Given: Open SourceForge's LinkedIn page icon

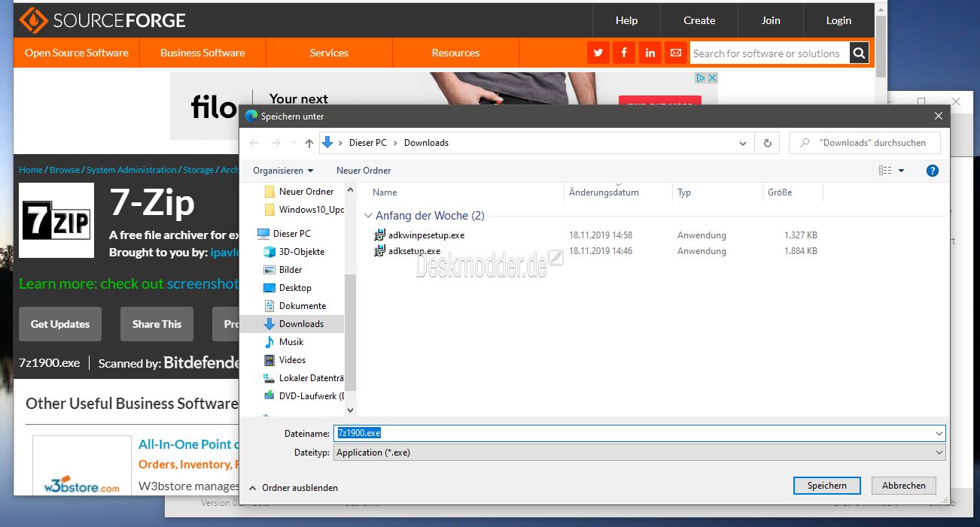Looking at the screenshot, I should [650, 53].
